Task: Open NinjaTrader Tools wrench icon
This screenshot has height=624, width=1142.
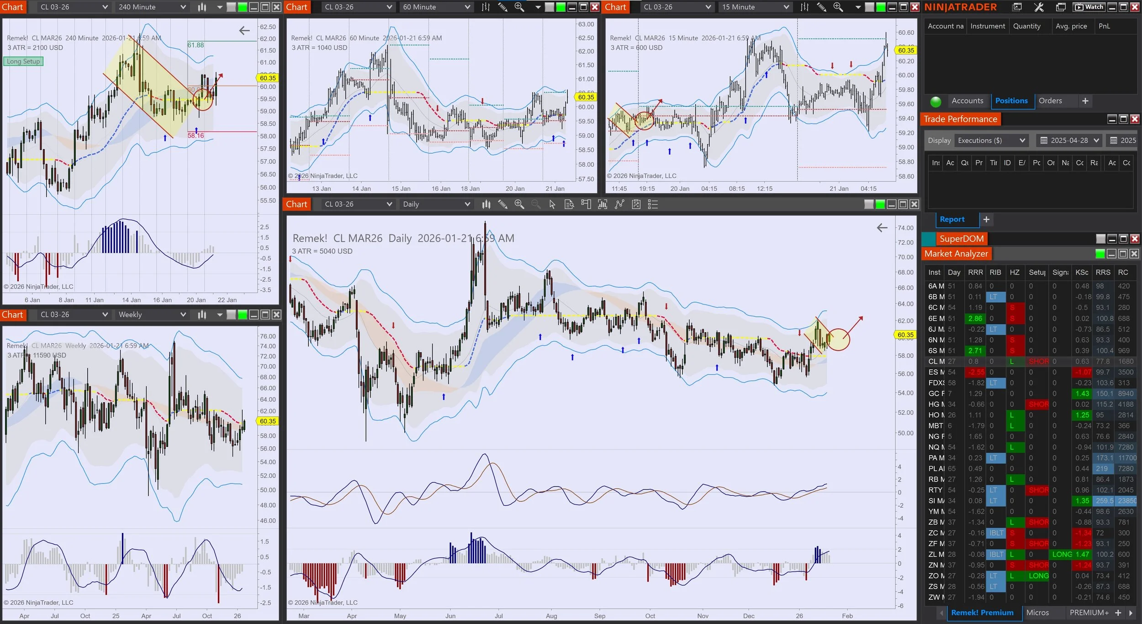Action: (x=1039, y=7)
